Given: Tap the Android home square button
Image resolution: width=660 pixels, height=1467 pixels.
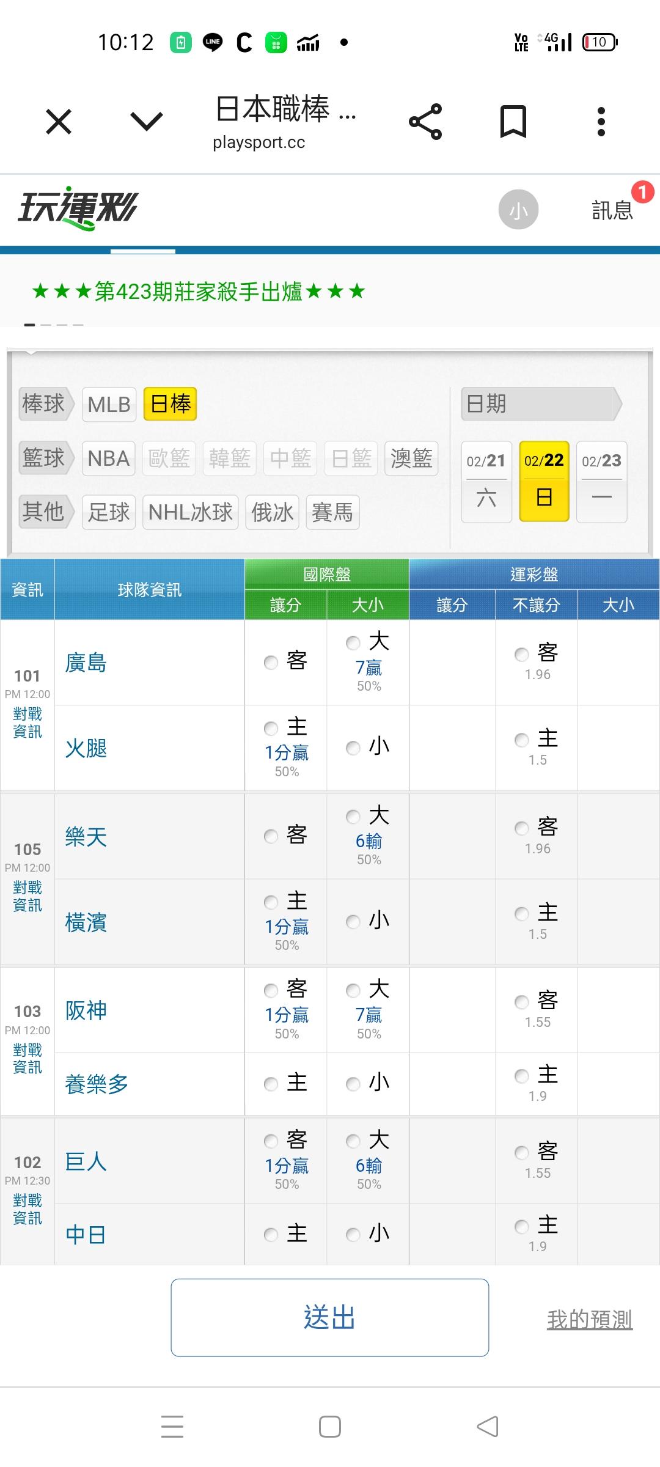Looking at the screenshot, I should (330, 1427).
